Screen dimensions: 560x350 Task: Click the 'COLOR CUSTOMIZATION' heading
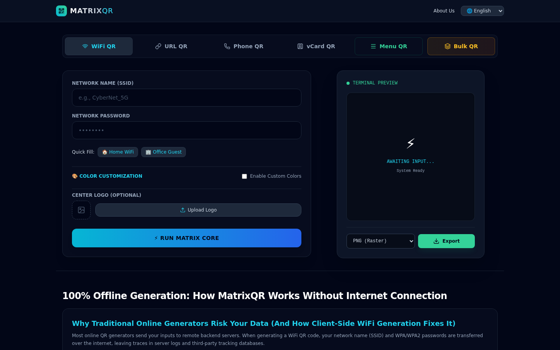click(111, 176)
